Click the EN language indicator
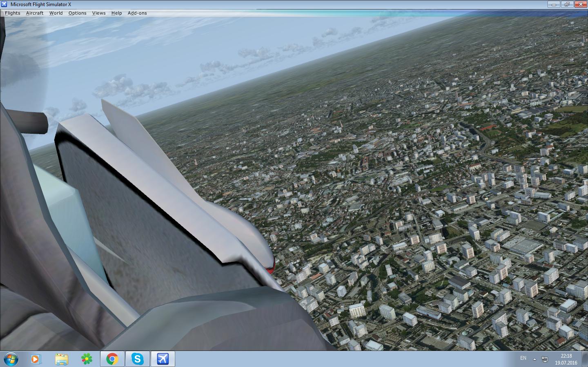The width and height of the screenshot is (588, 367). click(523, 358)
